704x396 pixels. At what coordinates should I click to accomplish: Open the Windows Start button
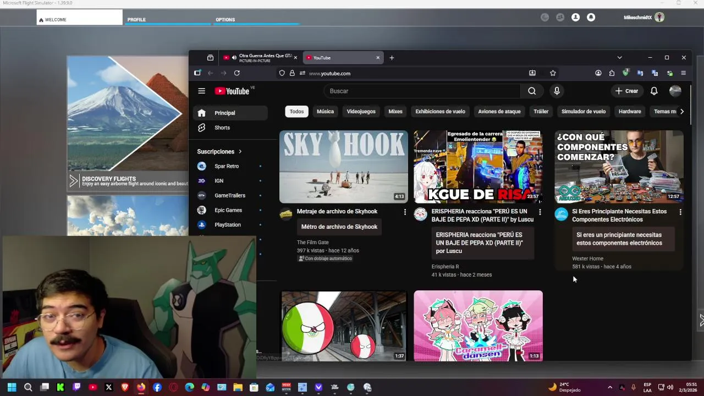(12, 387)
